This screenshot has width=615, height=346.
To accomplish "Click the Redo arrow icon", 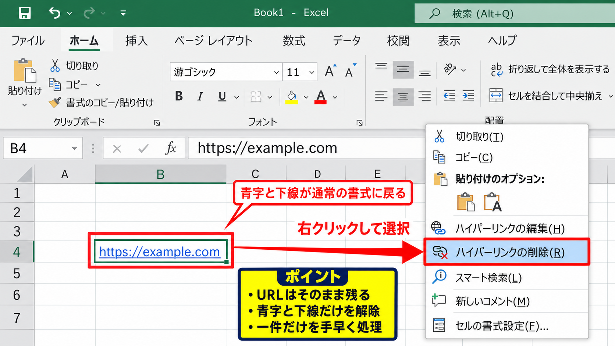I will (x=89, y=13).
